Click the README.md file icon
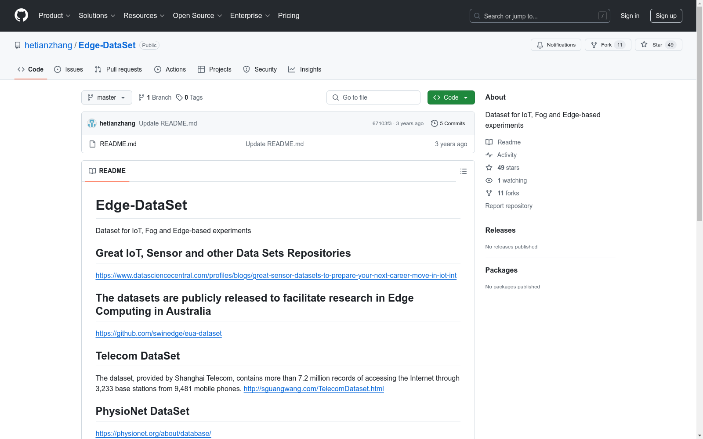Screen dimensions: 703x439 tap(92, 144)
